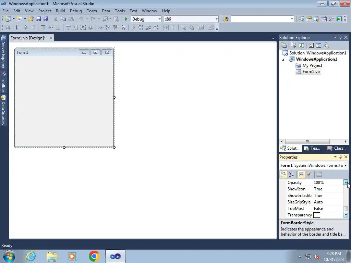351x263 pixels.
Task: Refresh the Solution Explorer tree
Action: (301, 46)
